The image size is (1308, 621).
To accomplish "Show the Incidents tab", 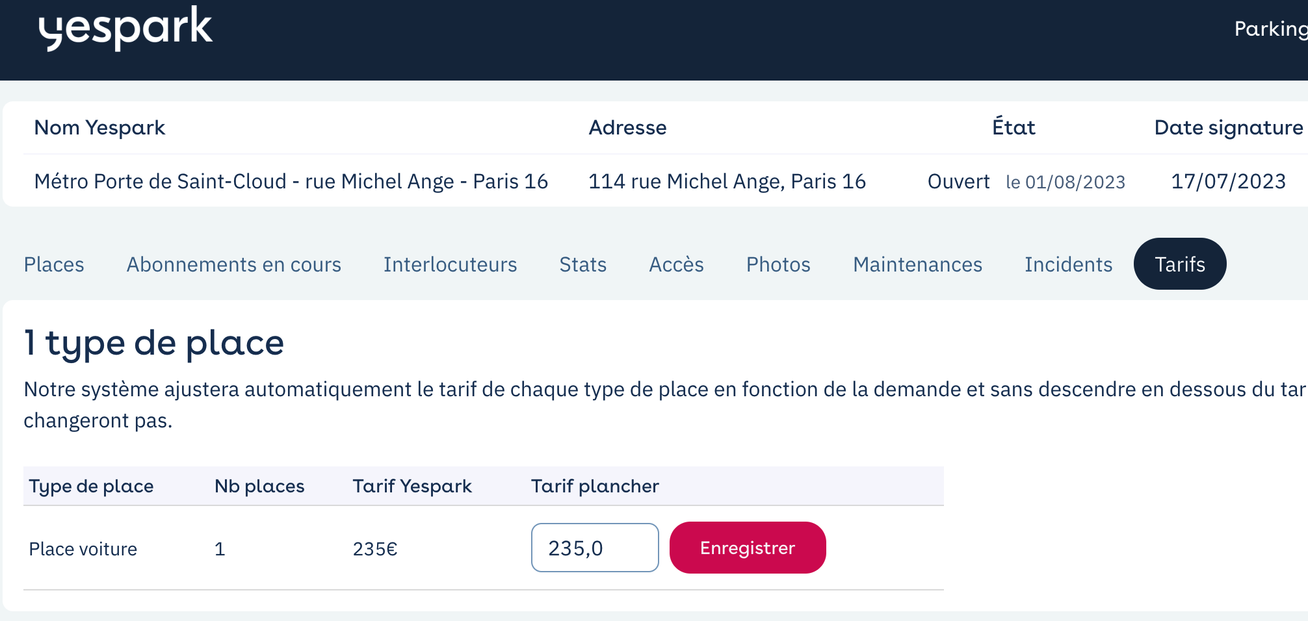I will click(1069, 264).
